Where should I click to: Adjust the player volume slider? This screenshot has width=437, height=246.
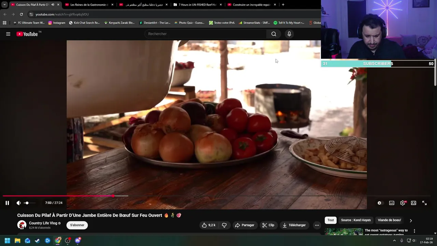coord(29,203)
